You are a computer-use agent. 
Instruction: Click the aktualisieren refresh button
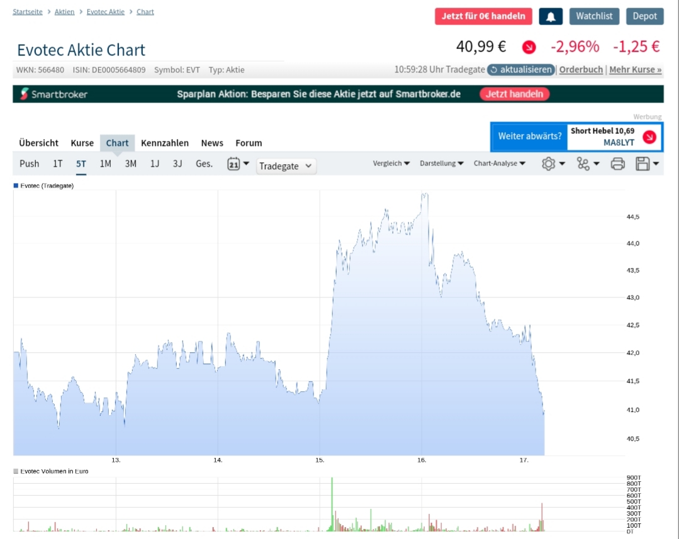pyautogui.click(x=521, y=70)
